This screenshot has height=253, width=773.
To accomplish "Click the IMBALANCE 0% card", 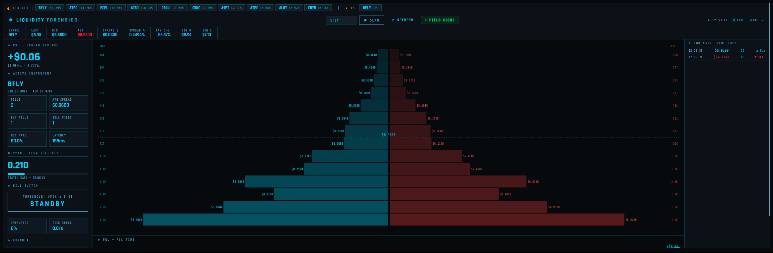I will pyautogui.click(x=27, y=226).
